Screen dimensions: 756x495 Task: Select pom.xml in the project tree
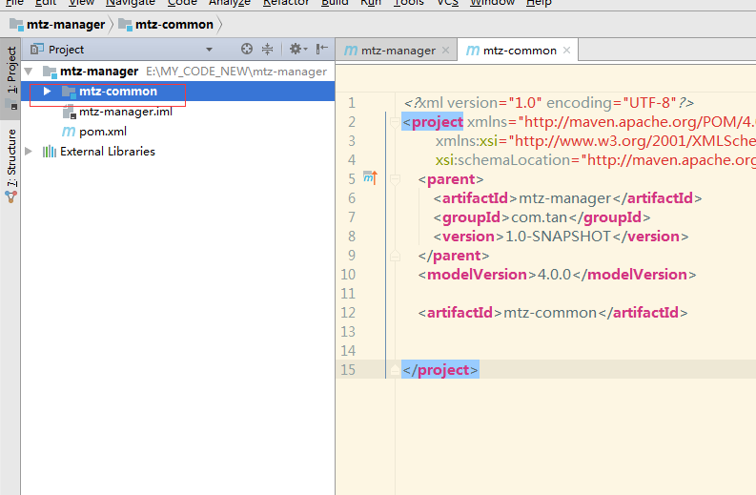[102, 132]
